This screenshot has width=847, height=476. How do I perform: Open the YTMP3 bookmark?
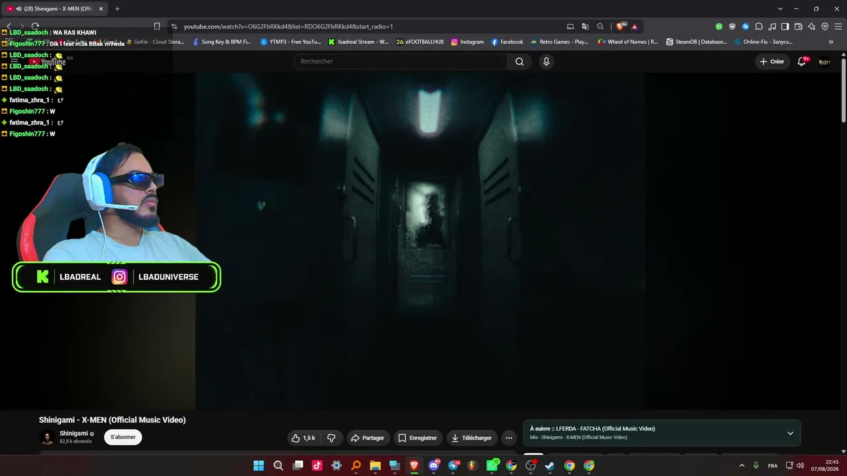290,42
